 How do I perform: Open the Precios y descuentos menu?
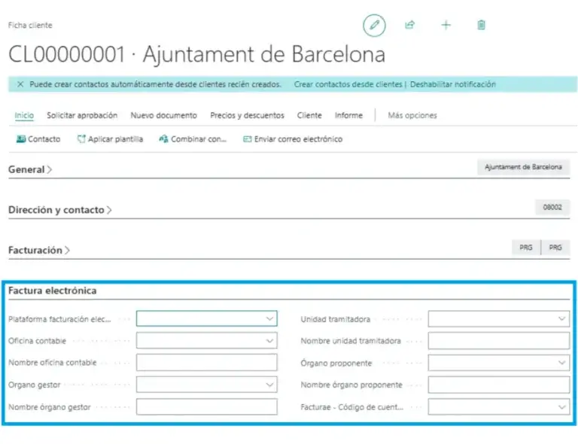[247, 115]
